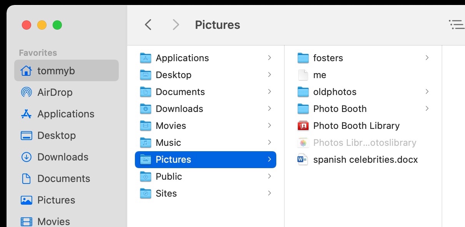This screenshot has width=465, height=227.
Task: Select the Sites folder in column
Action: pyautogui.click(x=166, y=194)
